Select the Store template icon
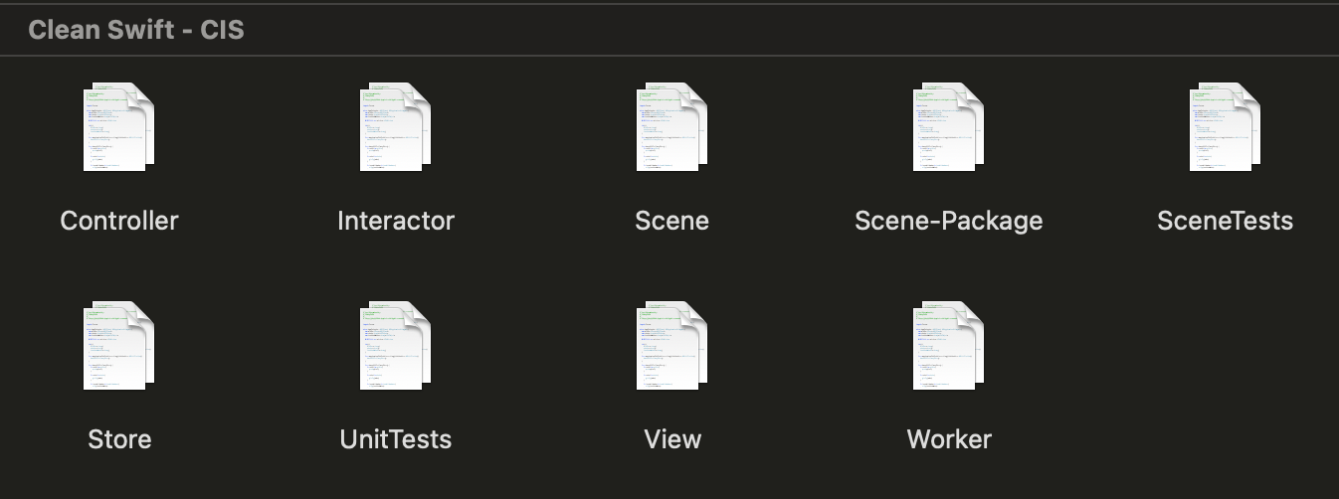 (x=119, y=346)
